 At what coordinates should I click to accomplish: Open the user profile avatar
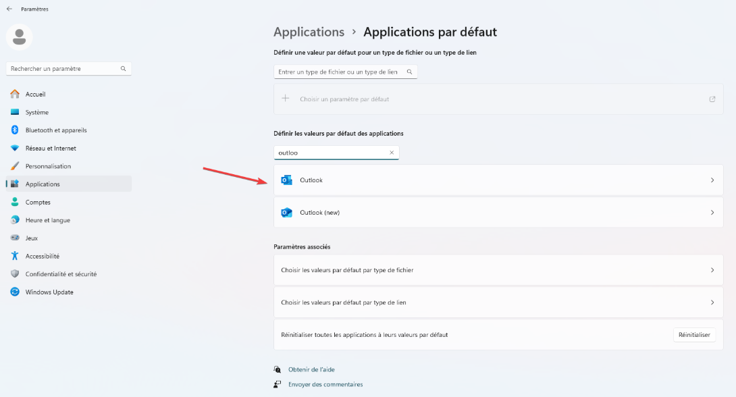pyautogui.click(x=20, y=37)
